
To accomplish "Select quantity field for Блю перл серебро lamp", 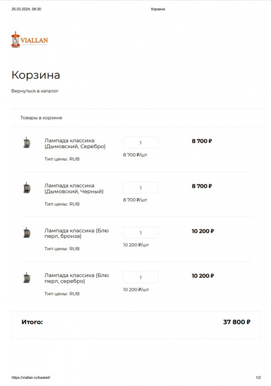I will (141, 277).
